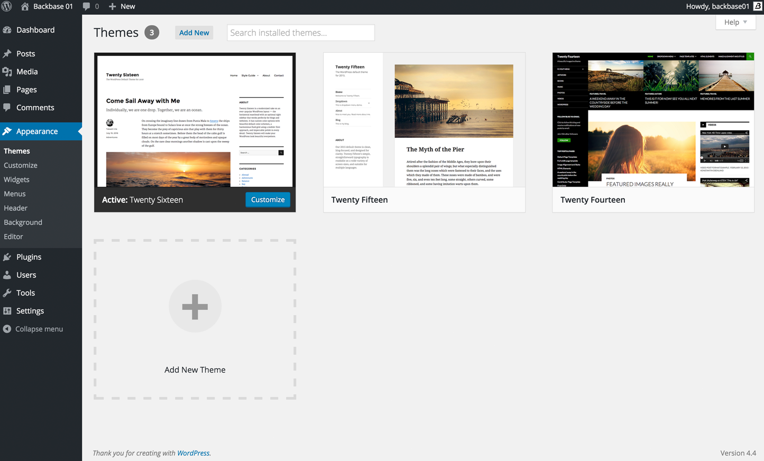Click the Version 4.4 footer text
Viewport: 764px width, 461px height.
[738, 453]
